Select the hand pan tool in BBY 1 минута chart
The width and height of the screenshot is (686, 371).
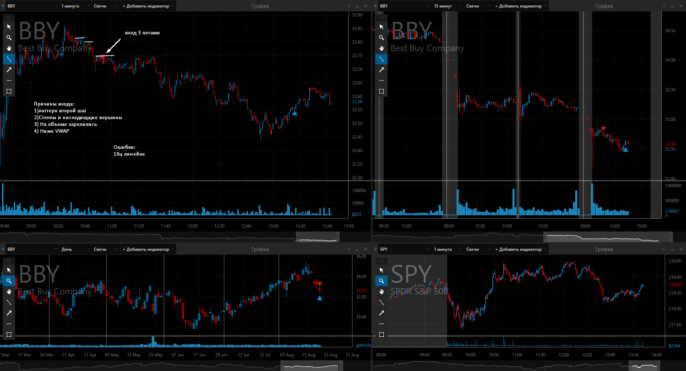click(x=9, y=48)
